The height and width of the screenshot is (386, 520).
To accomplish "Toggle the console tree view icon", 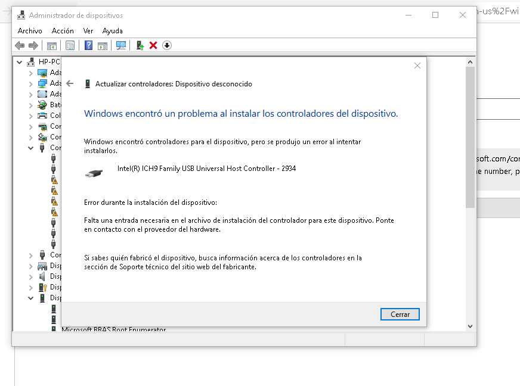I will pos(52,46).
